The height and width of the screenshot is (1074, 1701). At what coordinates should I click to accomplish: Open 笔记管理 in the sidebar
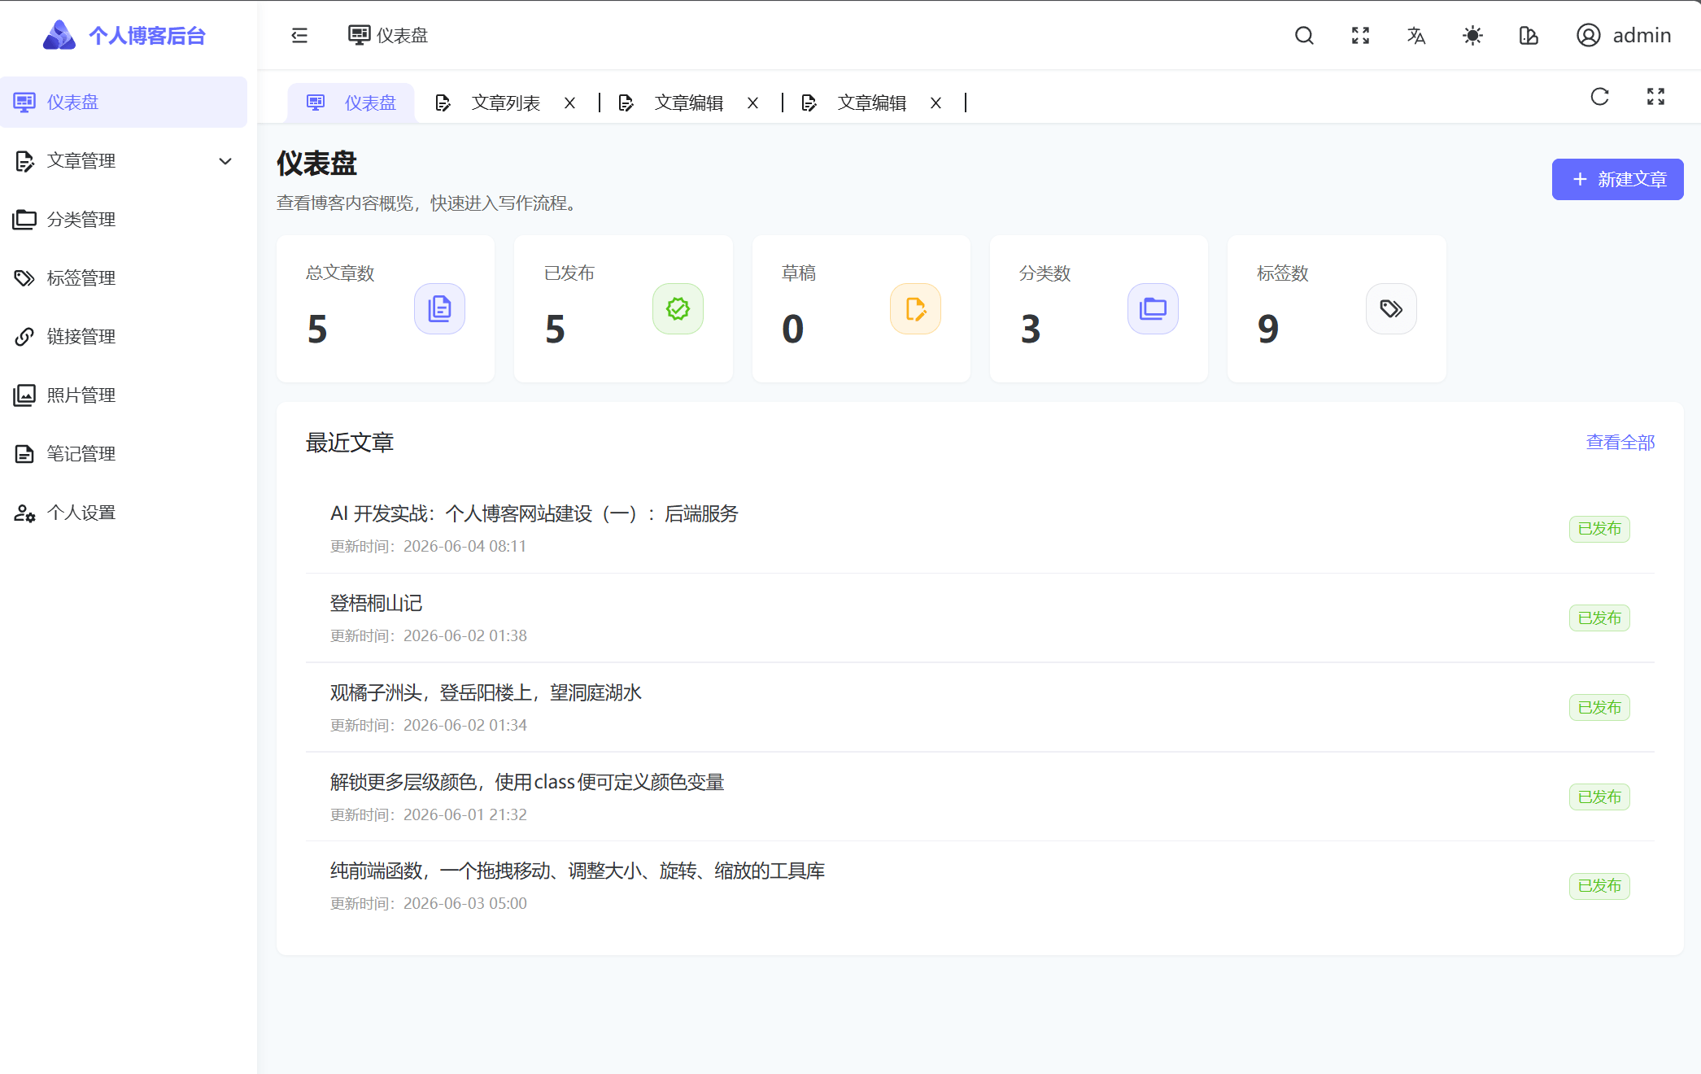tap(124, 453)
